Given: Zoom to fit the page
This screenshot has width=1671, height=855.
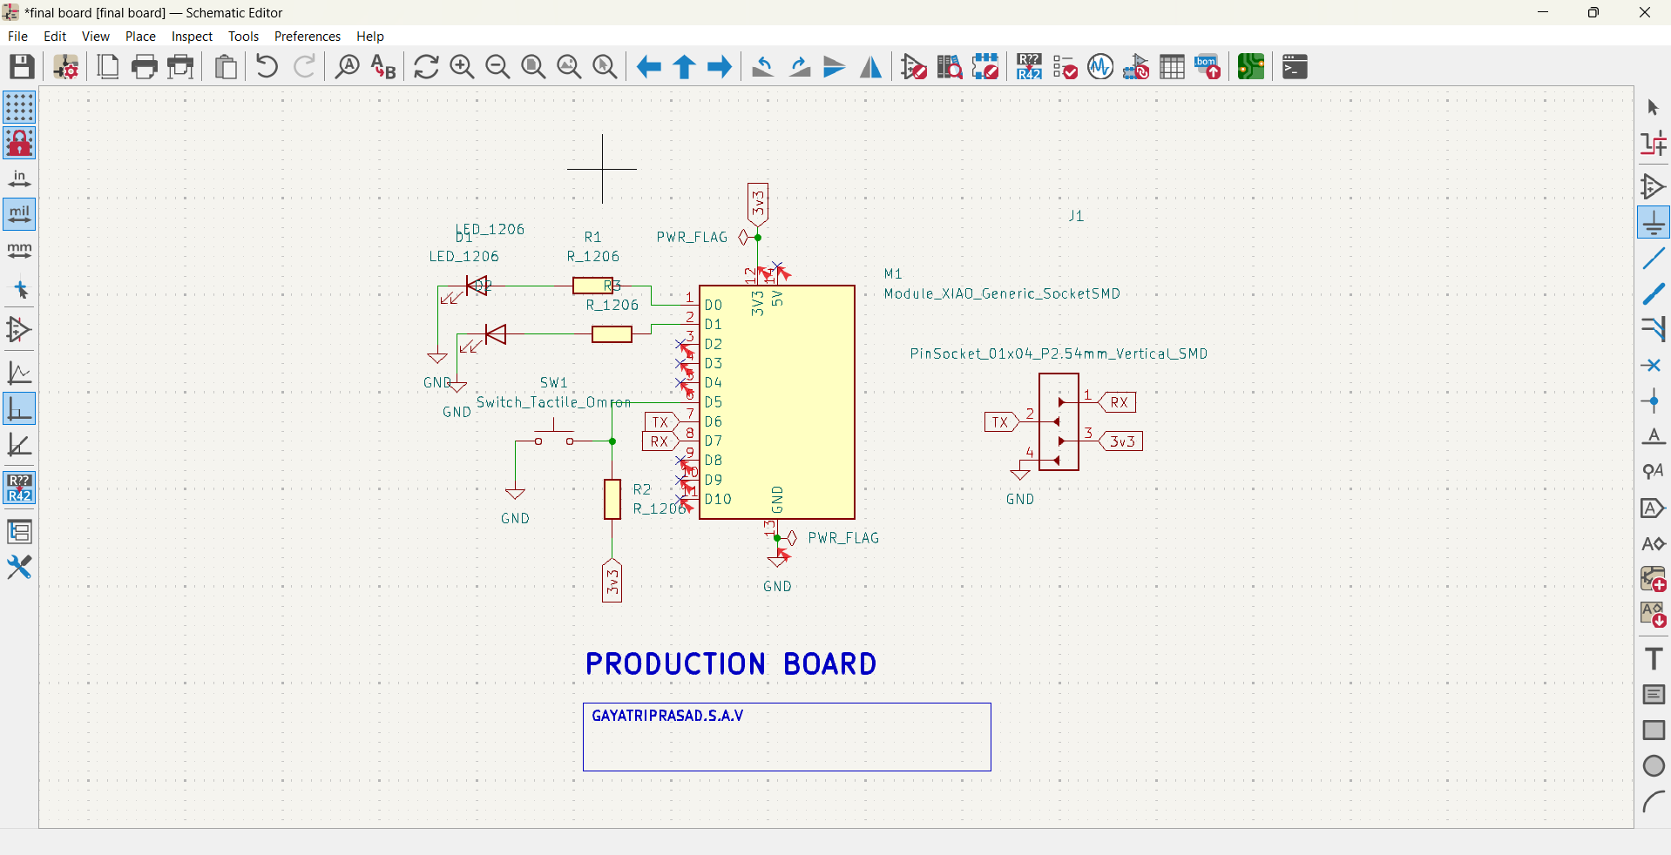Looking at the screenshot, I should 533,67.
